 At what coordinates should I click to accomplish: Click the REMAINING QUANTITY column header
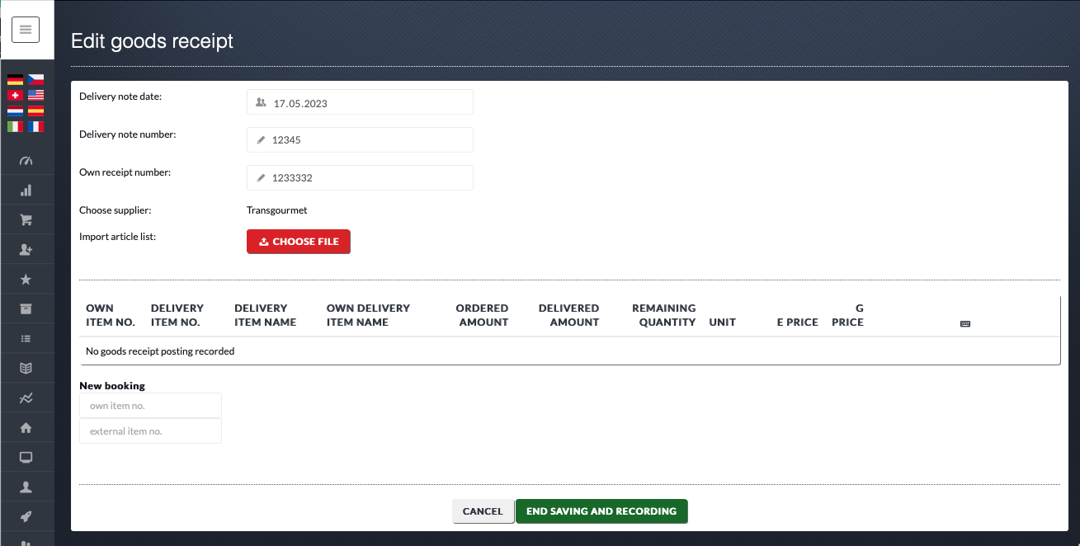pos(664,315)
